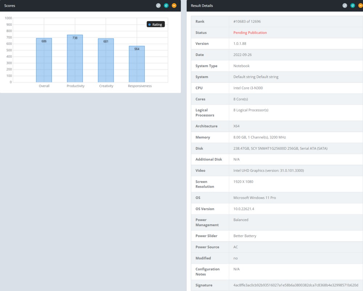Click the Notebook system type value

(x=241, y=66)
